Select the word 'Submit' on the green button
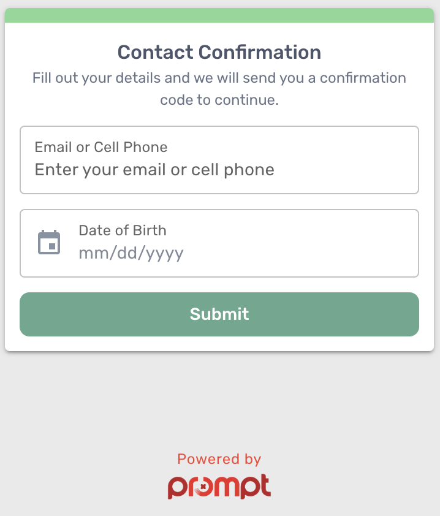 pyautogui.click(x=219, y=314)
